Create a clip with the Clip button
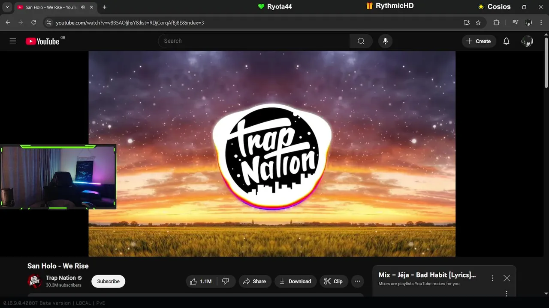Screen dimensions: 549x308 333,281
